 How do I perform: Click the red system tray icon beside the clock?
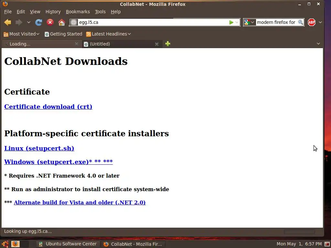(x=327, y=244)
